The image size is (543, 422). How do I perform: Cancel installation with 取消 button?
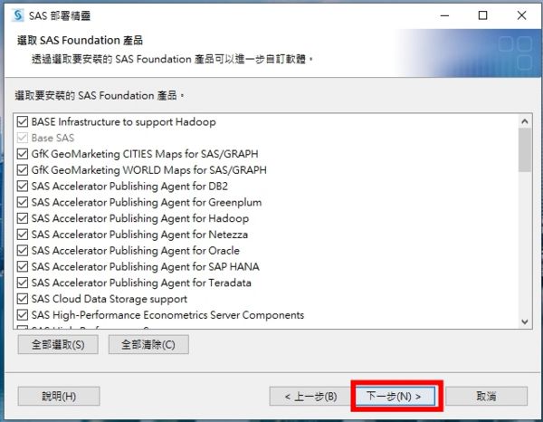(484, 397)
